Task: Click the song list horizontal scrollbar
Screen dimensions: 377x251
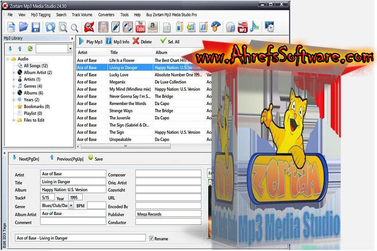Action: pyautogui.click(x=126, y=146)
